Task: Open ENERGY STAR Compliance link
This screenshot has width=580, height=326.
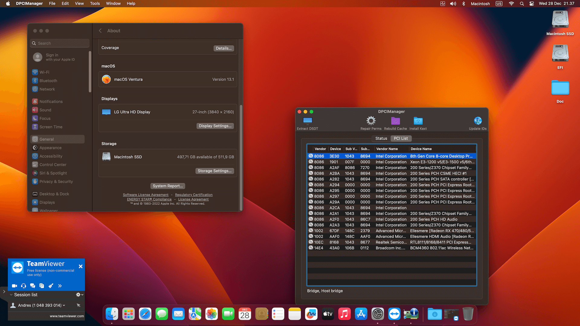Action: [x=149, y=199]
